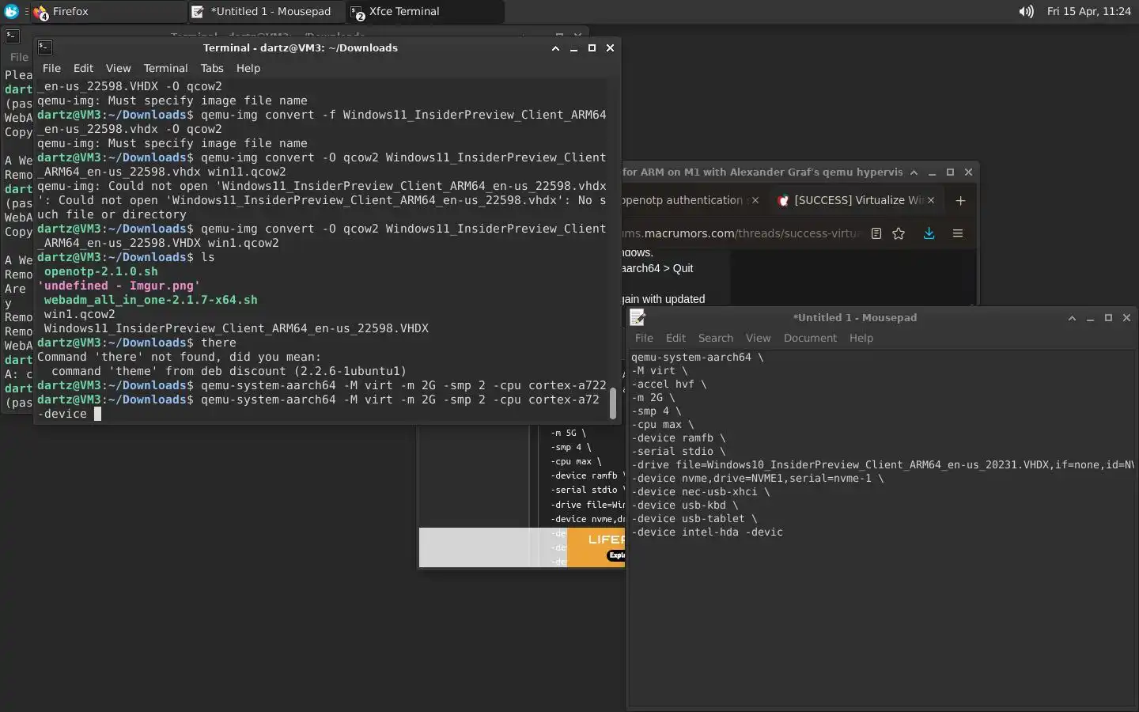Close the Firefox window
1139x712 pixels.
point(968,172)
